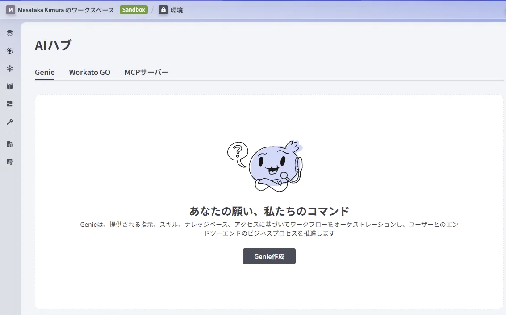This screenshot has height=315, width=506.
Task: Click the AIハブ page heading
Action: point(53,45)
